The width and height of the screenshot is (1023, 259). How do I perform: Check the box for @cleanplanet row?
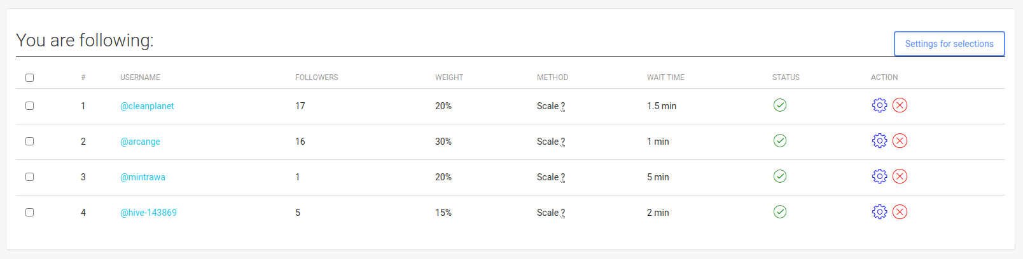(x=29, y=105)
